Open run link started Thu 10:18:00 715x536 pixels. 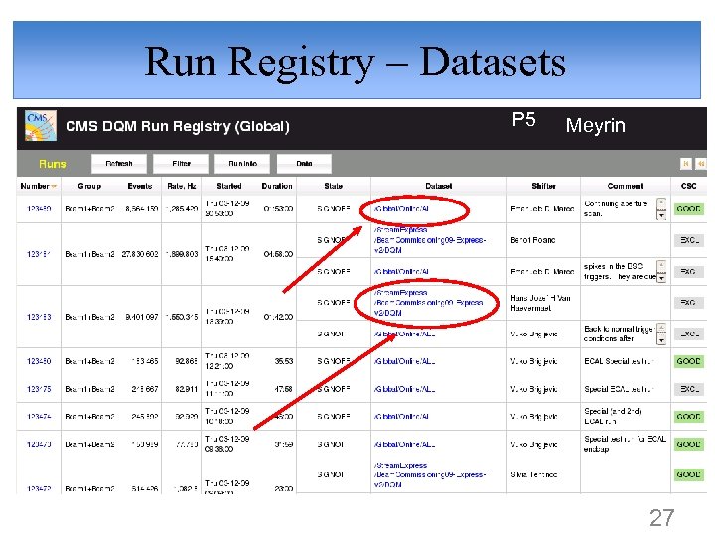(39, 417)
